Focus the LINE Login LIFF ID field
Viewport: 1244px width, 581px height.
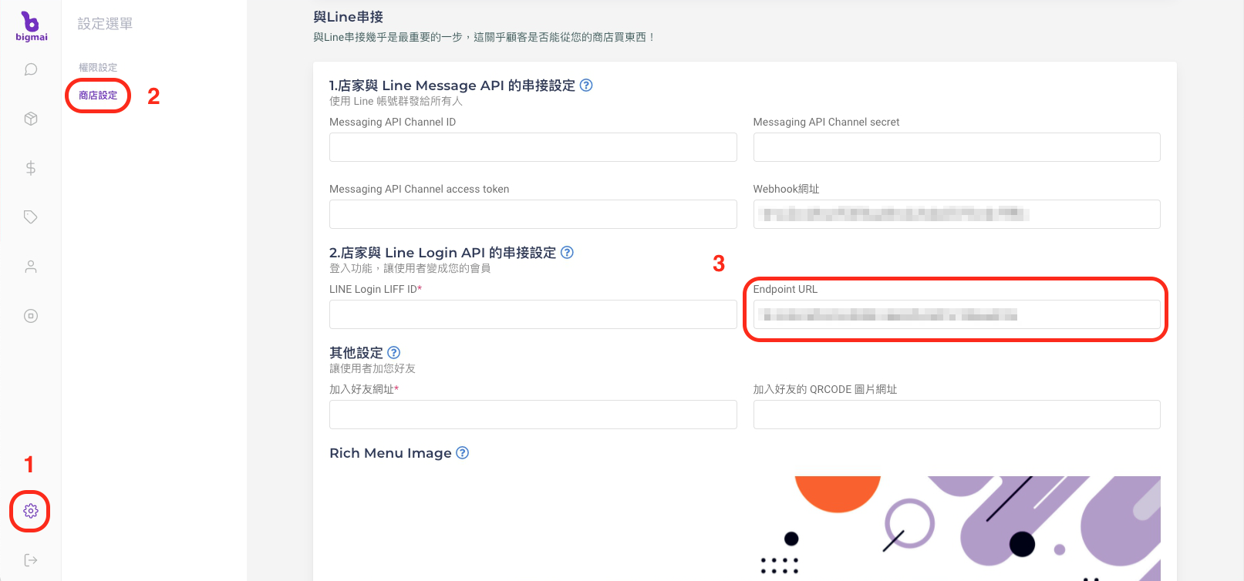(x=533, y=314)
